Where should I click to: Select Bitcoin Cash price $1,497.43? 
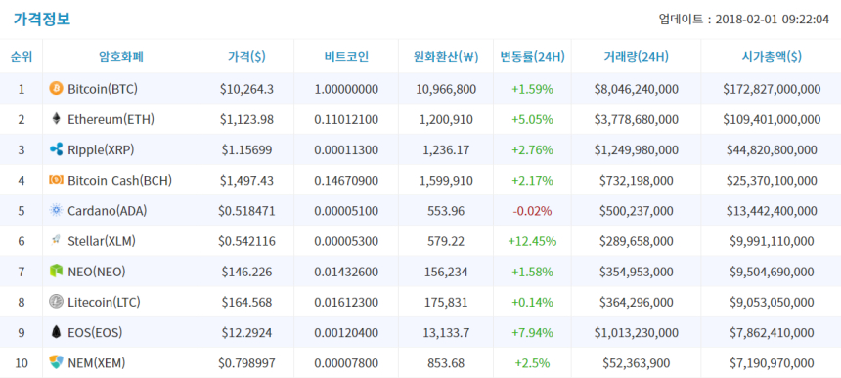tap(246, 181)
